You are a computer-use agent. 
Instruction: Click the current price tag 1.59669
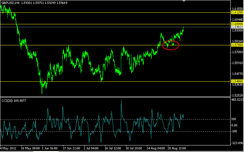pyautogui.click(x=237, y=27)
